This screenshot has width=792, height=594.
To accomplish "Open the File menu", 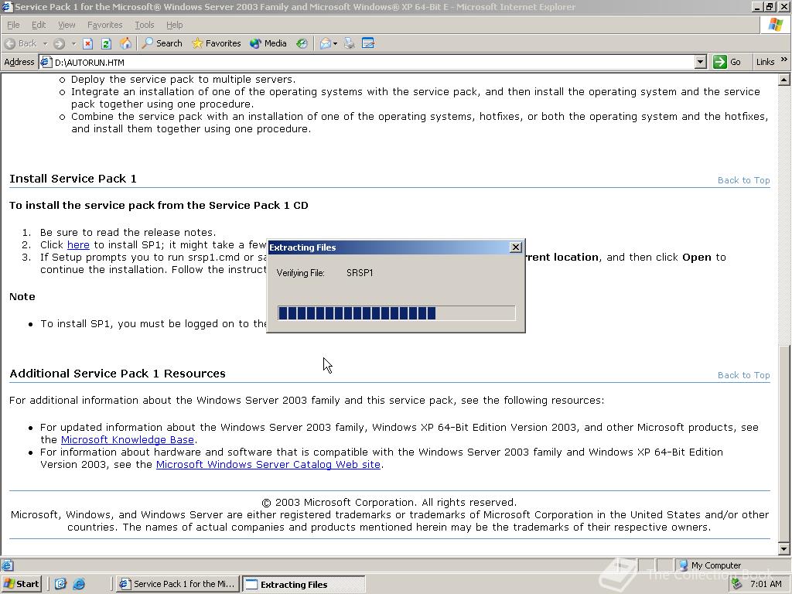I will pos(13,25).
